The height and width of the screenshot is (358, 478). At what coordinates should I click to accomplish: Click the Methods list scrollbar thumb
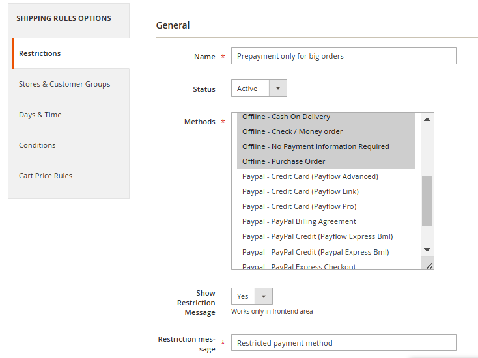(427, 200)
